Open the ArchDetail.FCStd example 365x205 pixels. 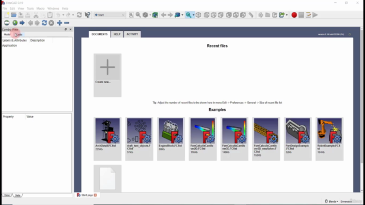click(x=108, y=139)
